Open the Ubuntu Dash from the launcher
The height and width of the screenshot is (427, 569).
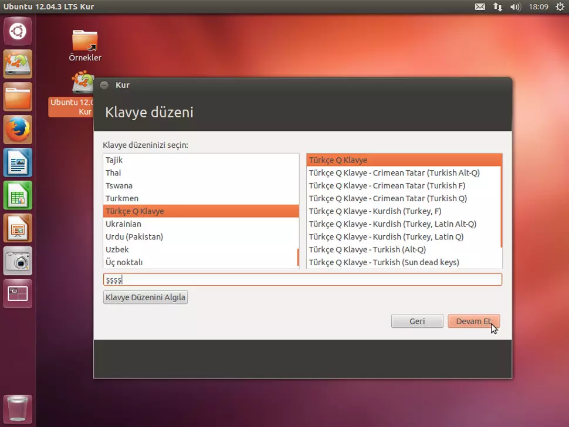pos(18,31)
